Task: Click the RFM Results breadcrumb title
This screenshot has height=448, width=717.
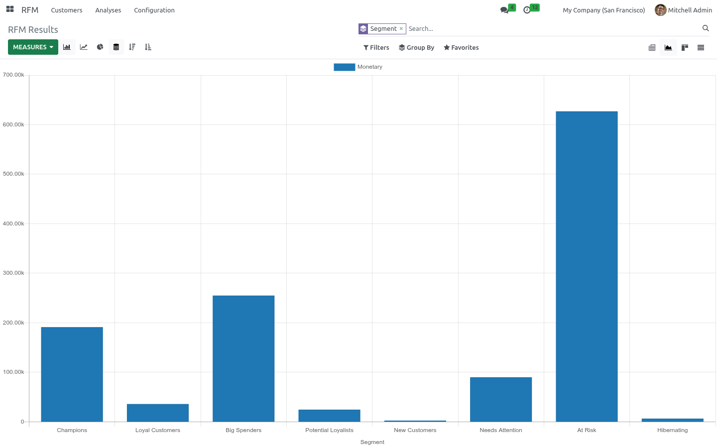Action: pyautogui.click(x=33, y=30)
